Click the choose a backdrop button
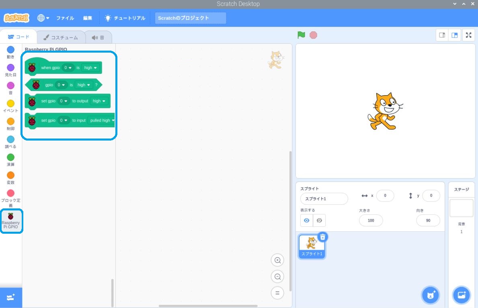478x308 pixels. tap(461, 295)
